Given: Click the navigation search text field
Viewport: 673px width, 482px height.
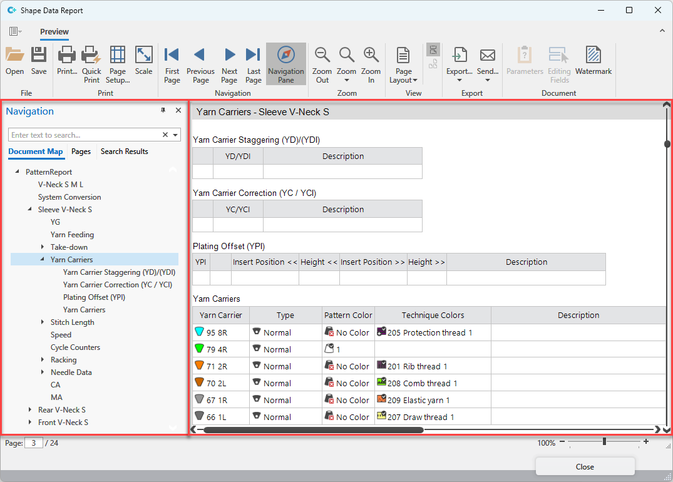Looking at the screenshot, I should point(85,135).
